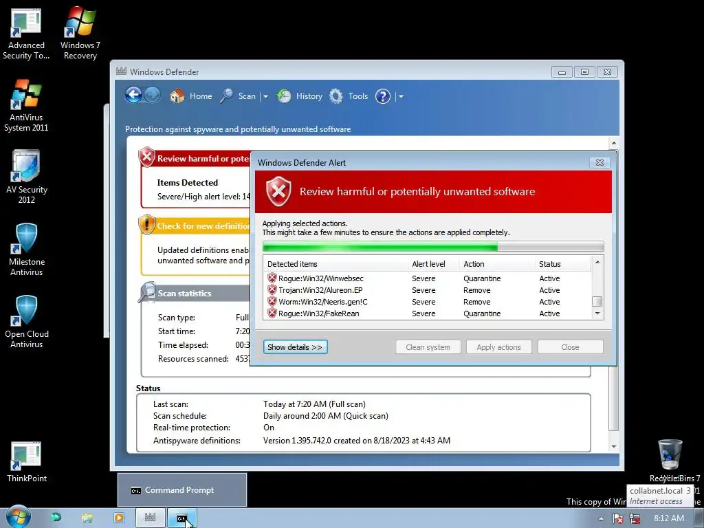
Task: Open Windows Media Player taskbar icon
Action: pos(119,518)
